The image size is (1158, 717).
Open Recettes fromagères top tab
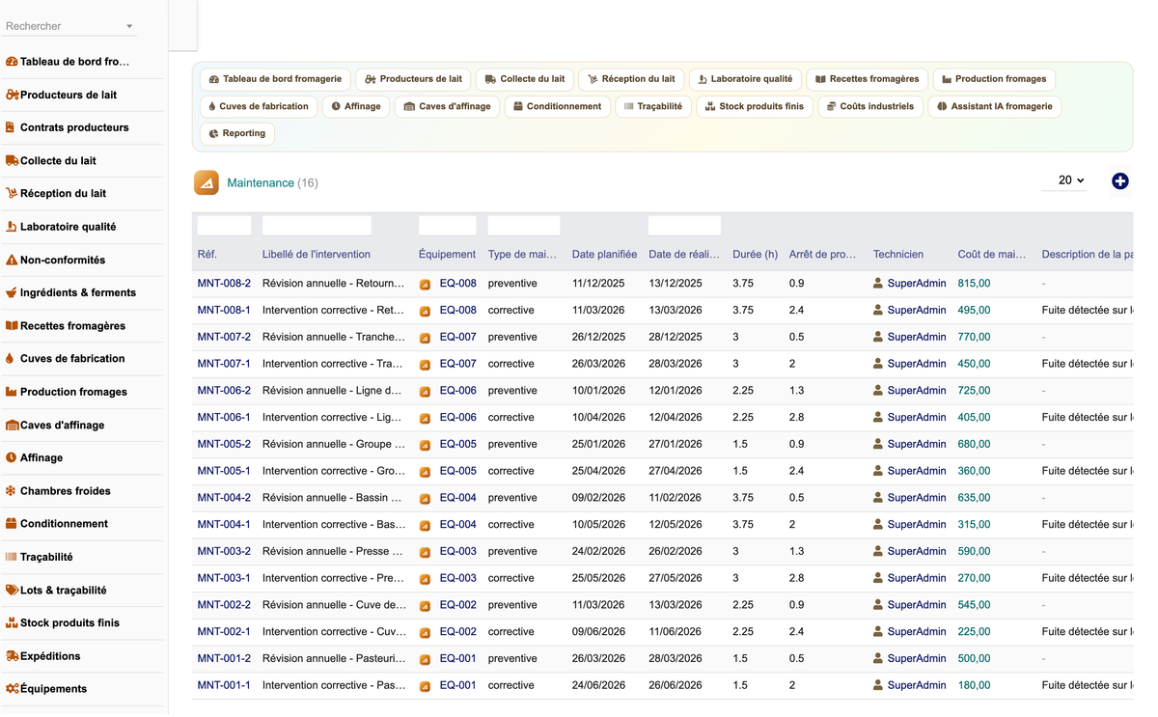[868, 79]
